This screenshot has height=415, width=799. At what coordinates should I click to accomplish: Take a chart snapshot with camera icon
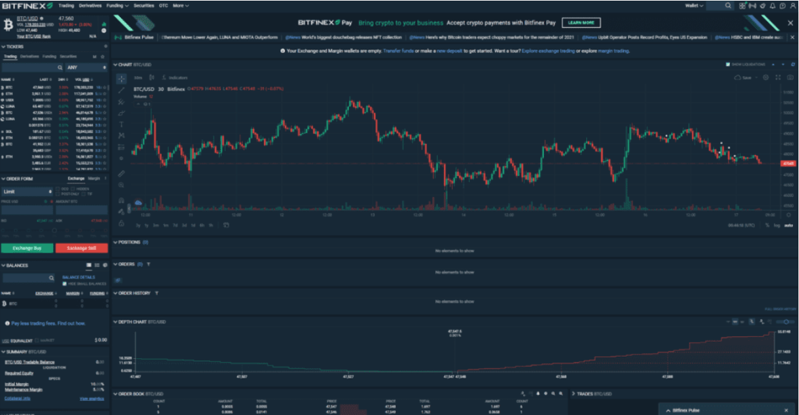(x=790, y=77)
